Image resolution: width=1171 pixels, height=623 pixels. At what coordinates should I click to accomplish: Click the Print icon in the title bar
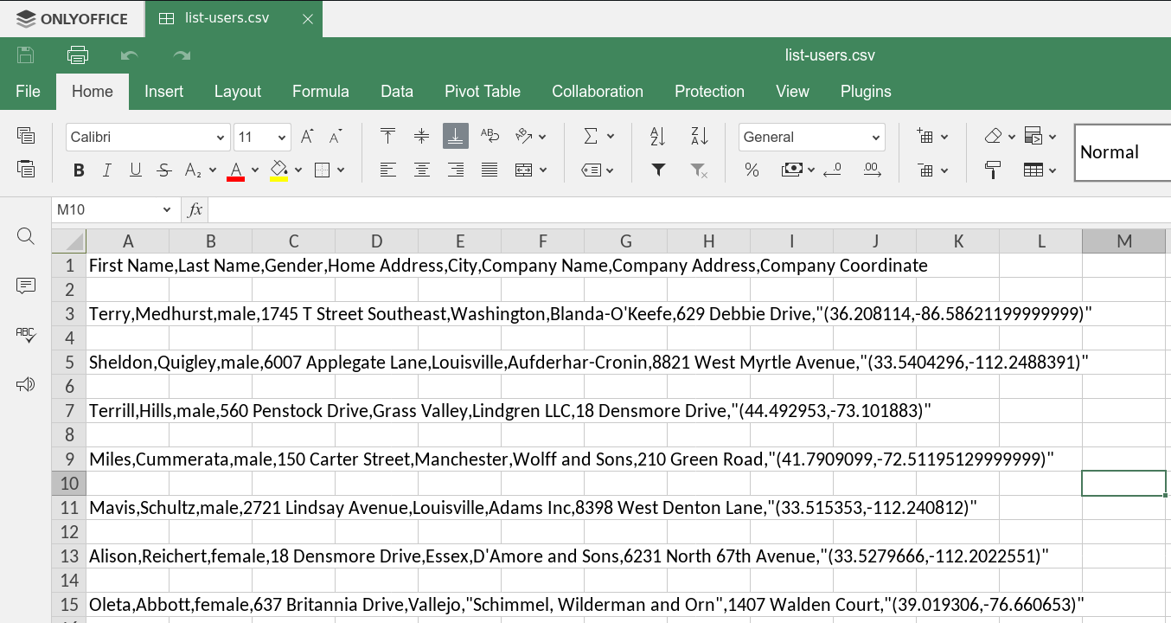(78, 55)
